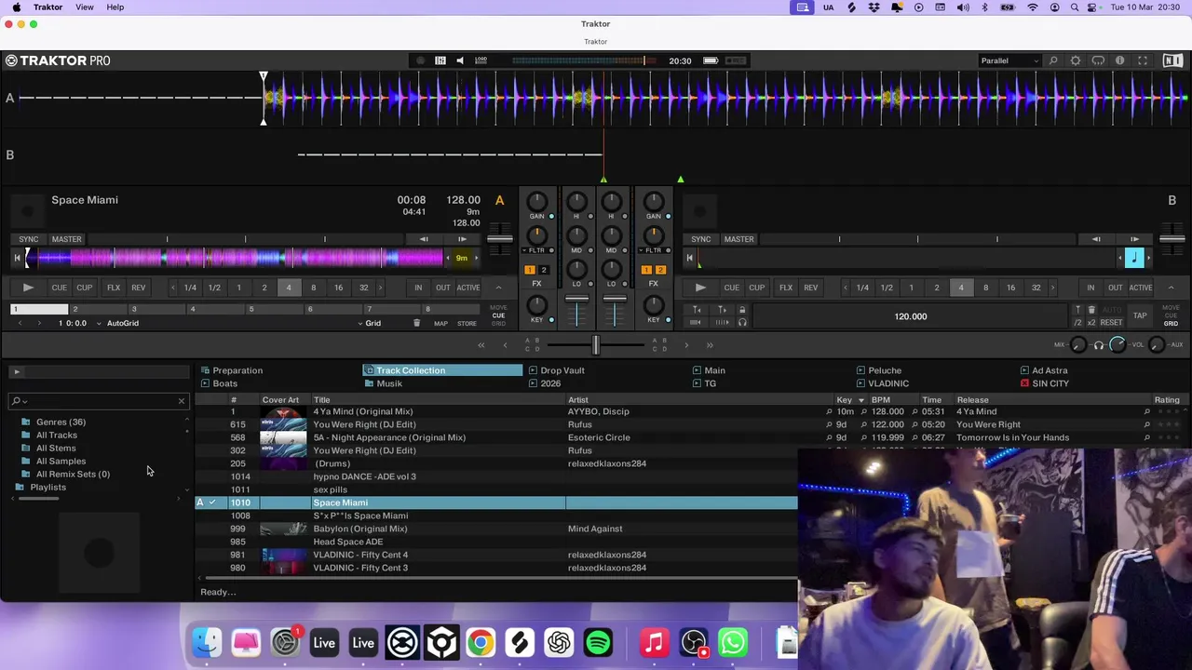This screenshot has width=1192, height=670.
Task: Select the SIN CITY favorite
Action: [1050, 383]
